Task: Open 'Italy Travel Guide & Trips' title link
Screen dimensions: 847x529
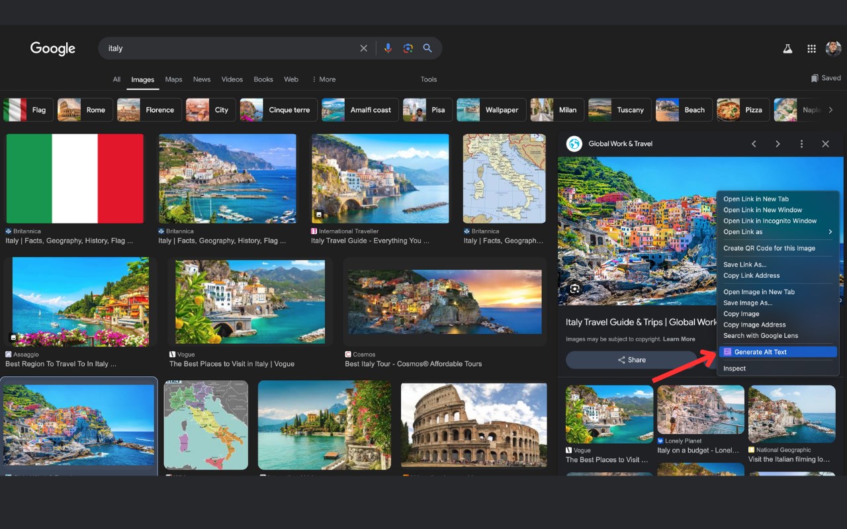Action: point(641,322)
